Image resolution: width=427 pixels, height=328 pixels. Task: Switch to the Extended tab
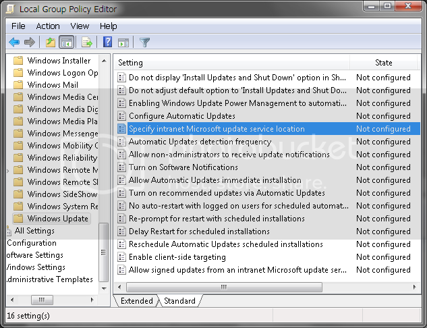[136, 301]
